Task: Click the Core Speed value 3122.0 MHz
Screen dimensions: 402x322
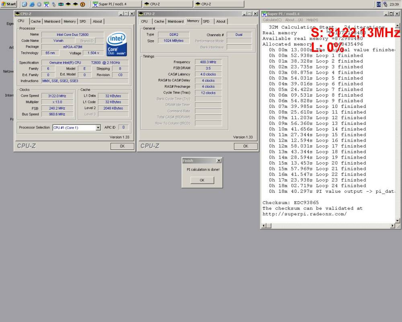Action: pyautogui.click(x=57, y=96)
